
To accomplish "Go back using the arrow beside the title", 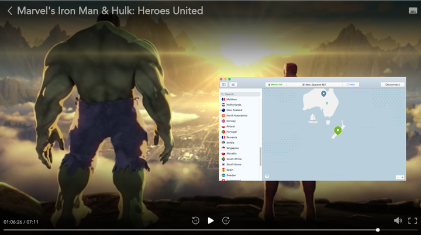I will tap(10, 11).
